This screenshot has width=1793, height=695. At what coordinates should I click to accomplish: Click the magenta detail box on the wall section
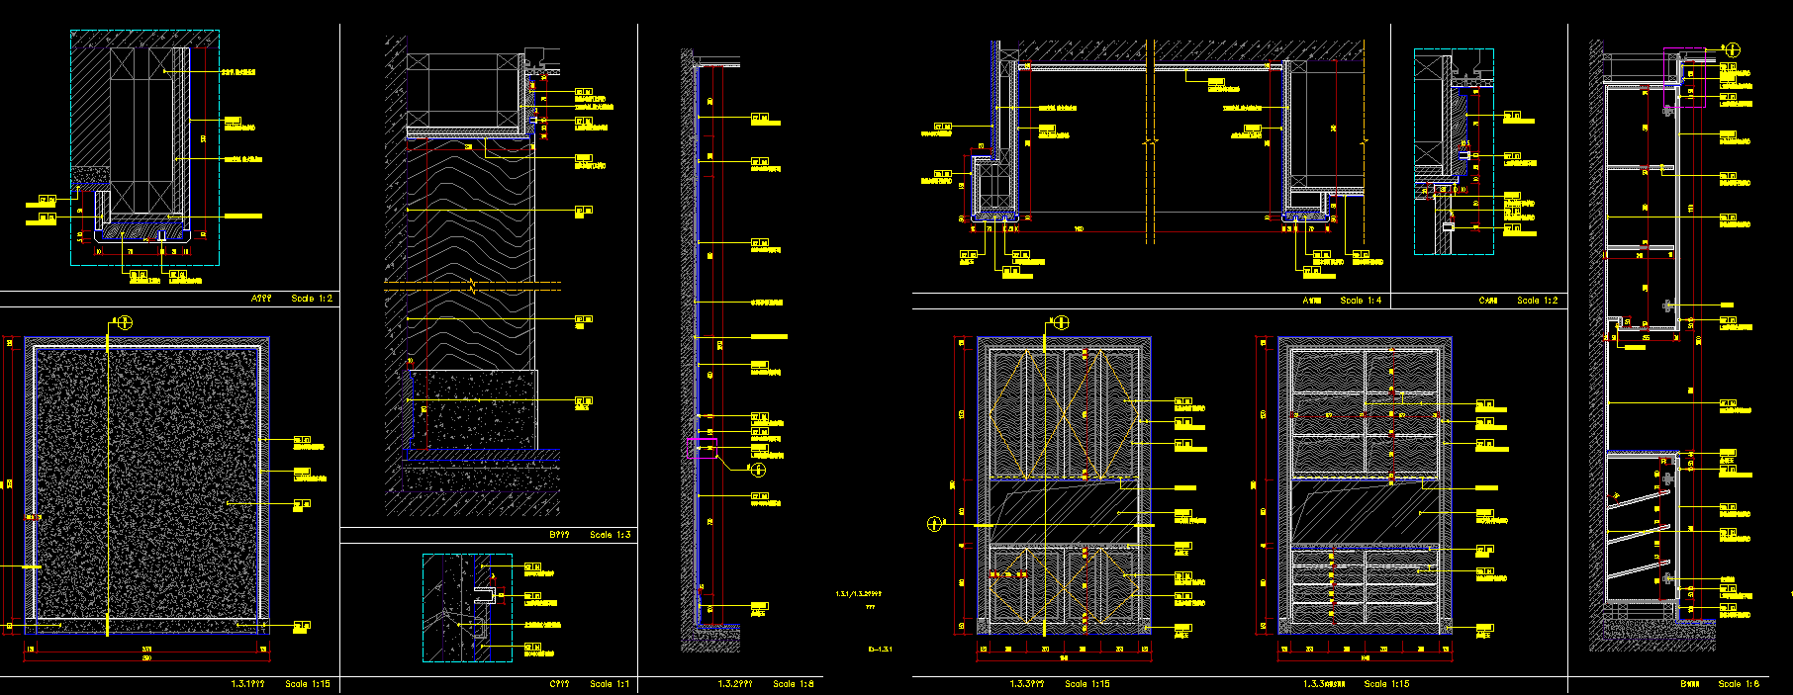tap(701, 446)
